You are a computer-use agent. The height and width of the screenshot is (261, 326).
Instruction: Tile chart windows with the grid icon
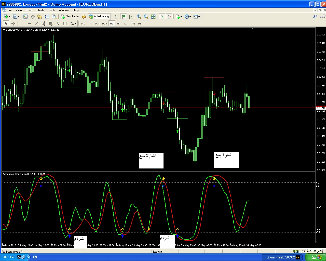coord(153,17)
